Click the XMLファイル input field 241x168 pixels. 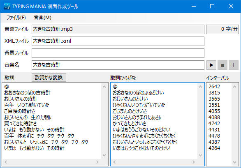[x=118, y=41]
